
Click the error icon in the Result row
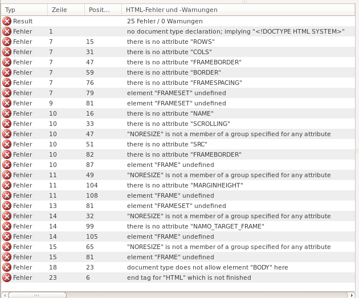pos(7,21)
